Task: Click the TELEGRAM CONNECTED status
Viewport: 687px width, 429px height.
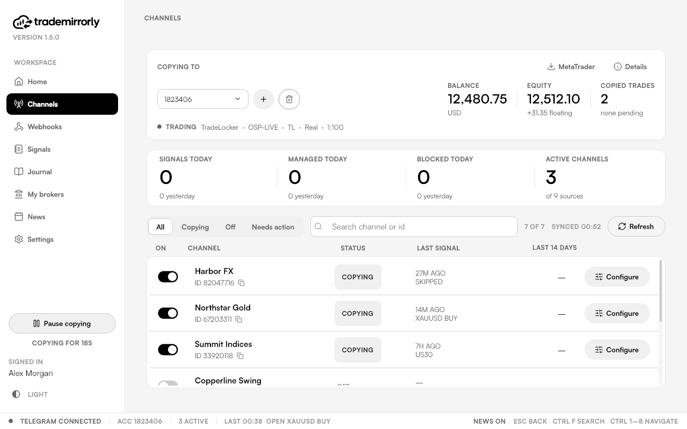Action: pyautogui.click(x=61, y=421)
